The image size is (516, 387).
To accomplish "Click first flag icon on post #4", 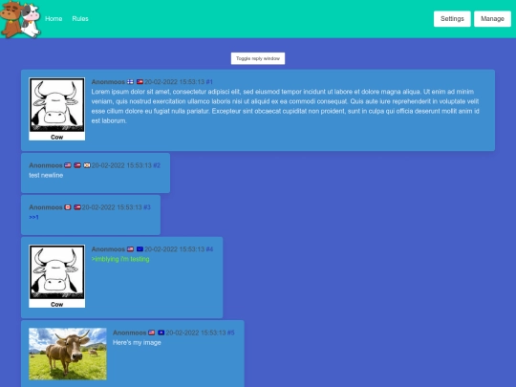I will pos(130,249).
